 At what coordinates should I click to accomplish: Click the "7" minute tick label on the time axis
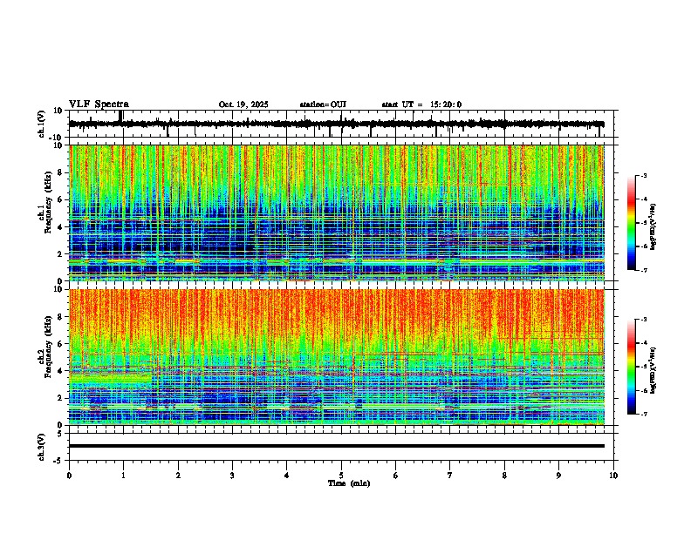(450, 476)
